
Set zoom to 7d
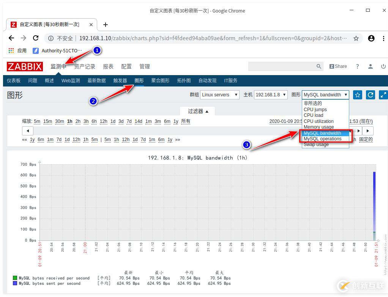(129, 121)
